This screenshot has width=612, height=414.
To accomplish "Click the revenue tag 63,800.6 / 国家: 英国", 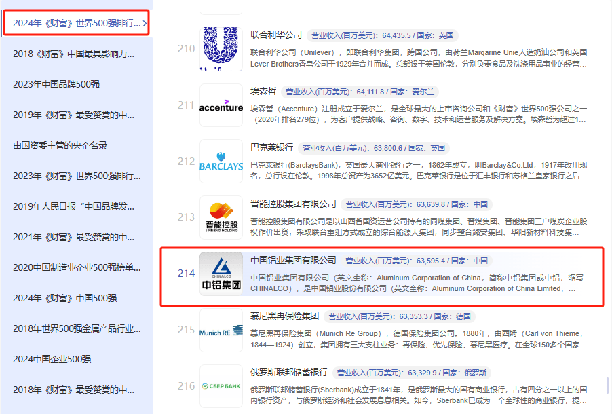I will (x=374, y=148).
